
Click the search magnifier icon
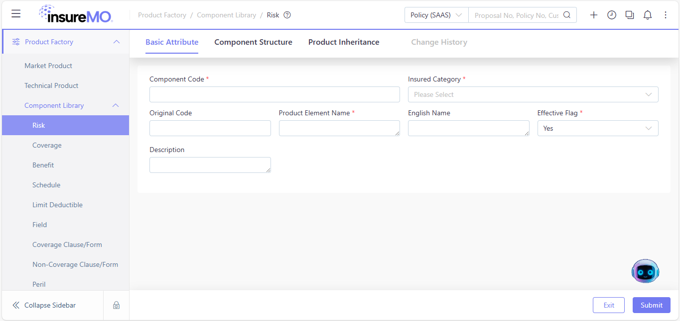[567, 15]
